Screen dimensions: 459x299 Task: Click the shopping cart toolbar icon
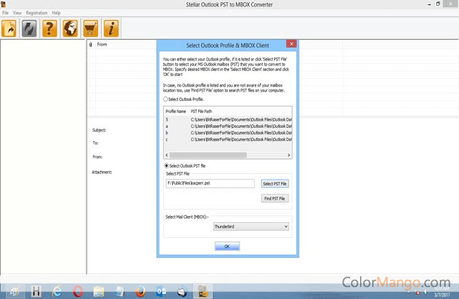point(90,28)
